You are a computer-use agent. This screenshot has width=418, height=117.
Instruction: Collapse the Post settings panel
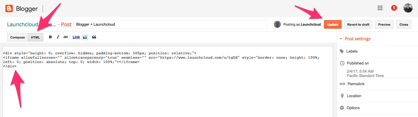coord(341,39)
